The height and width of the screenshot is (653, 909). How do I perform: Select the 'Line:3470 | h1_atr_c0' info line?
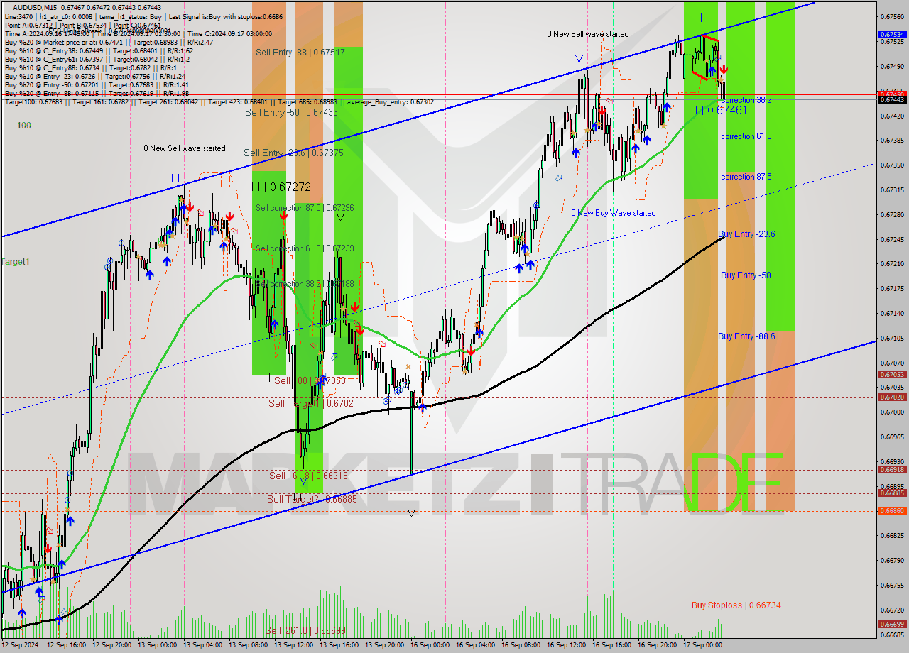click(144, 16)
